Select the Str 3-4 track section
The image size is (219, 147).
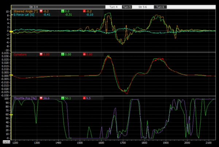tap(35, 7)
